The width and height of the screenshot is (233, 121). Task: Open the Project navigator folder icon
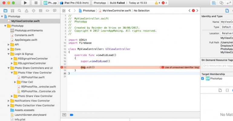[x=5, y=11]
